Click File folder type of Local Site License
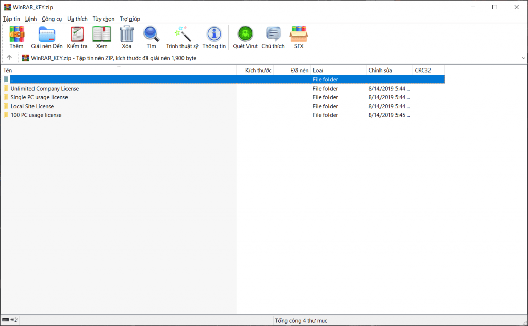This screenshot has height=326, width=528. (x=325, y=106)
